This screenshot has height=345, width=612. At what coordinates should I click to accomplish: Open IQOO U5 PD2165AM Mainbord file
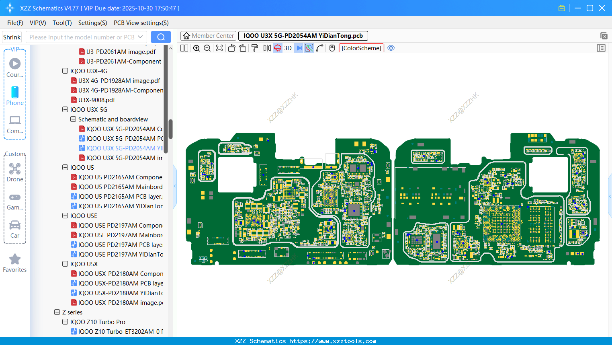point(120,187)
